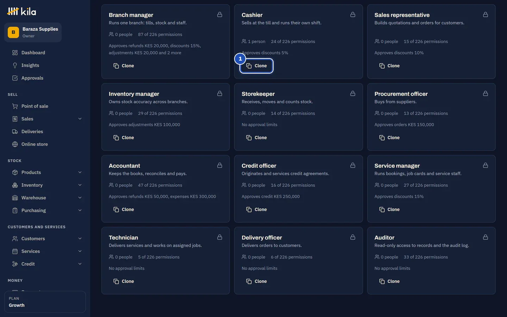
Task: Clone the Technician role
Action: point(124,281)
